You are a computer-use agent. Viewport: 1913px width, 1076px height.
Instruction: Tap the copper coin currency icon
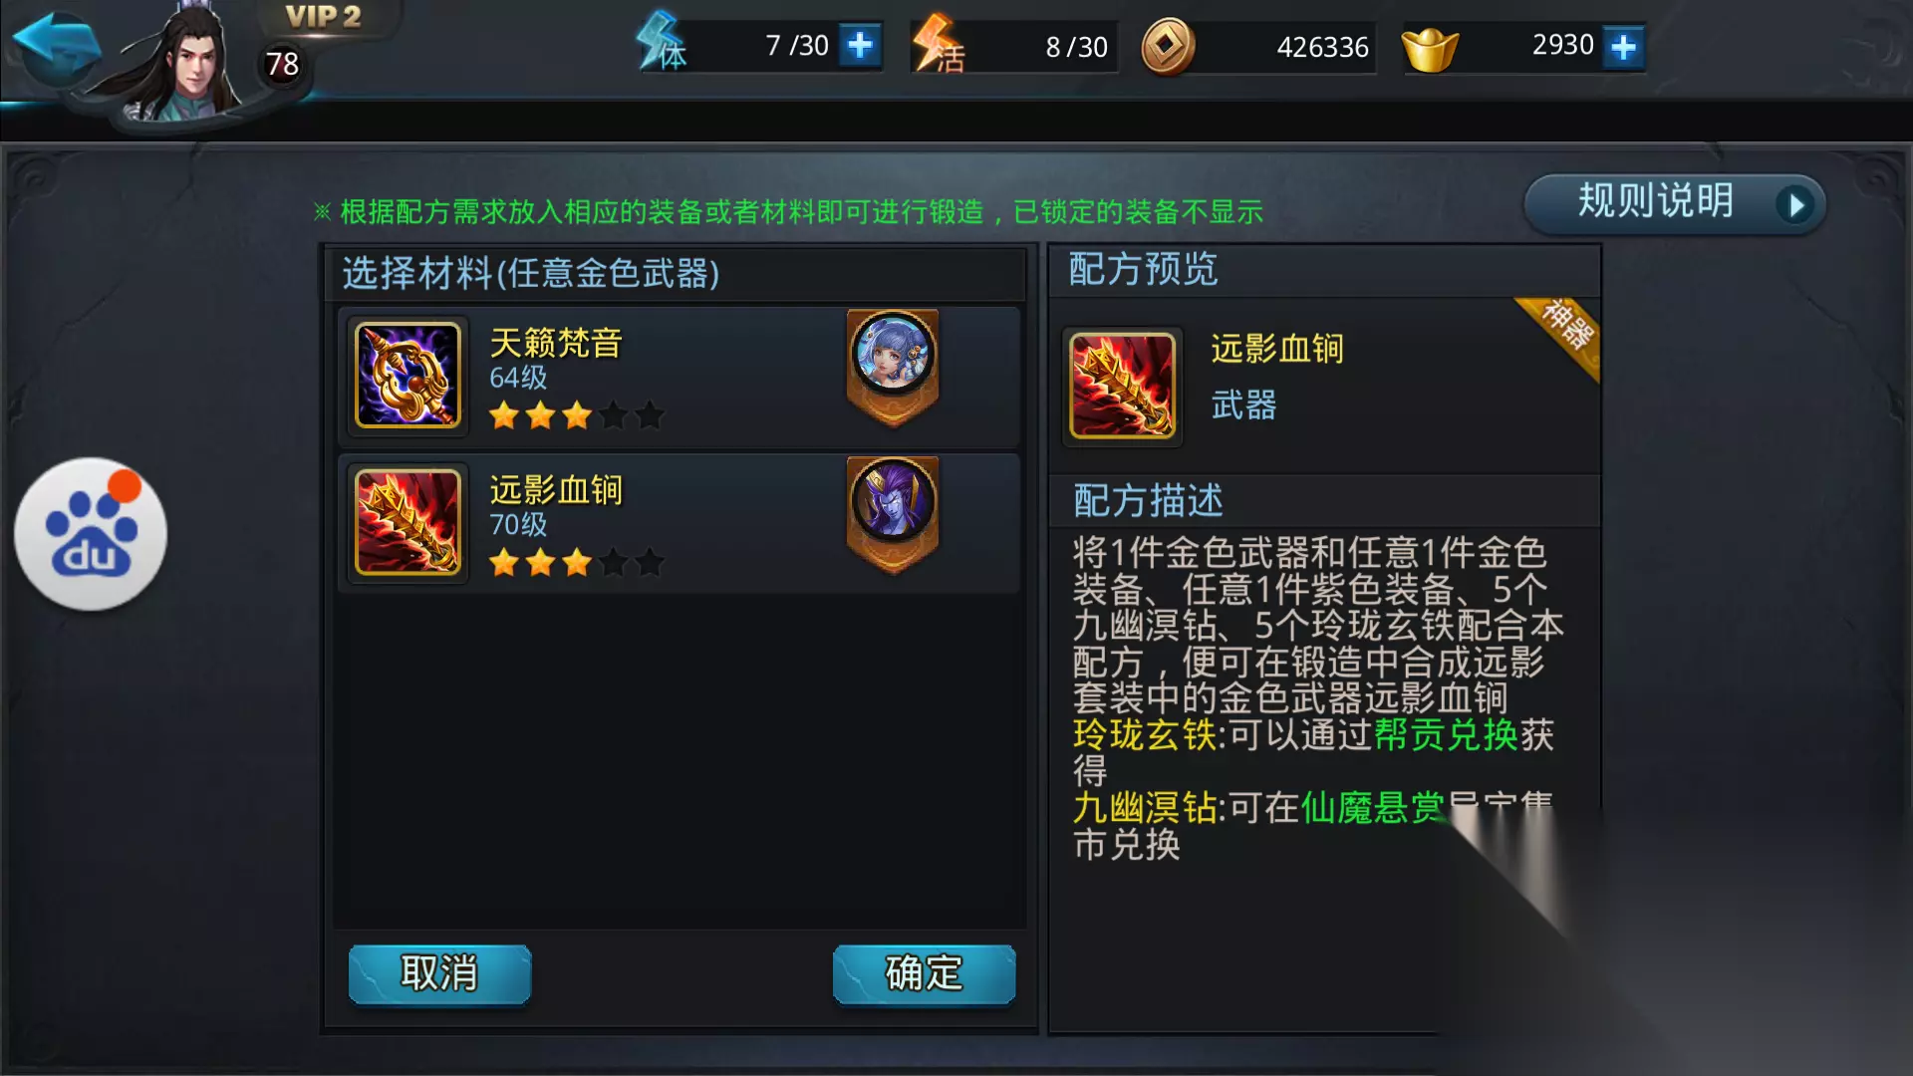tap(1167, 47)
